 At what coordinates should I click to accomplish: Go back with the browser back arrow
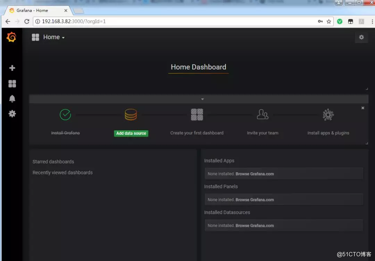coord(8,22)
